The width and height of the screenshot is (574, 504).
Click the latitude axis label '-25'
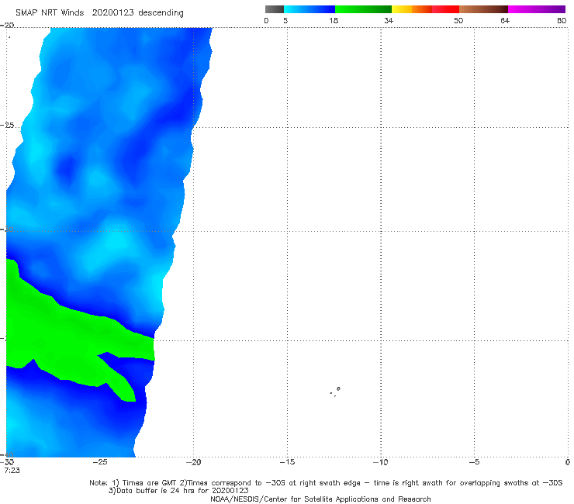[7, 126]
